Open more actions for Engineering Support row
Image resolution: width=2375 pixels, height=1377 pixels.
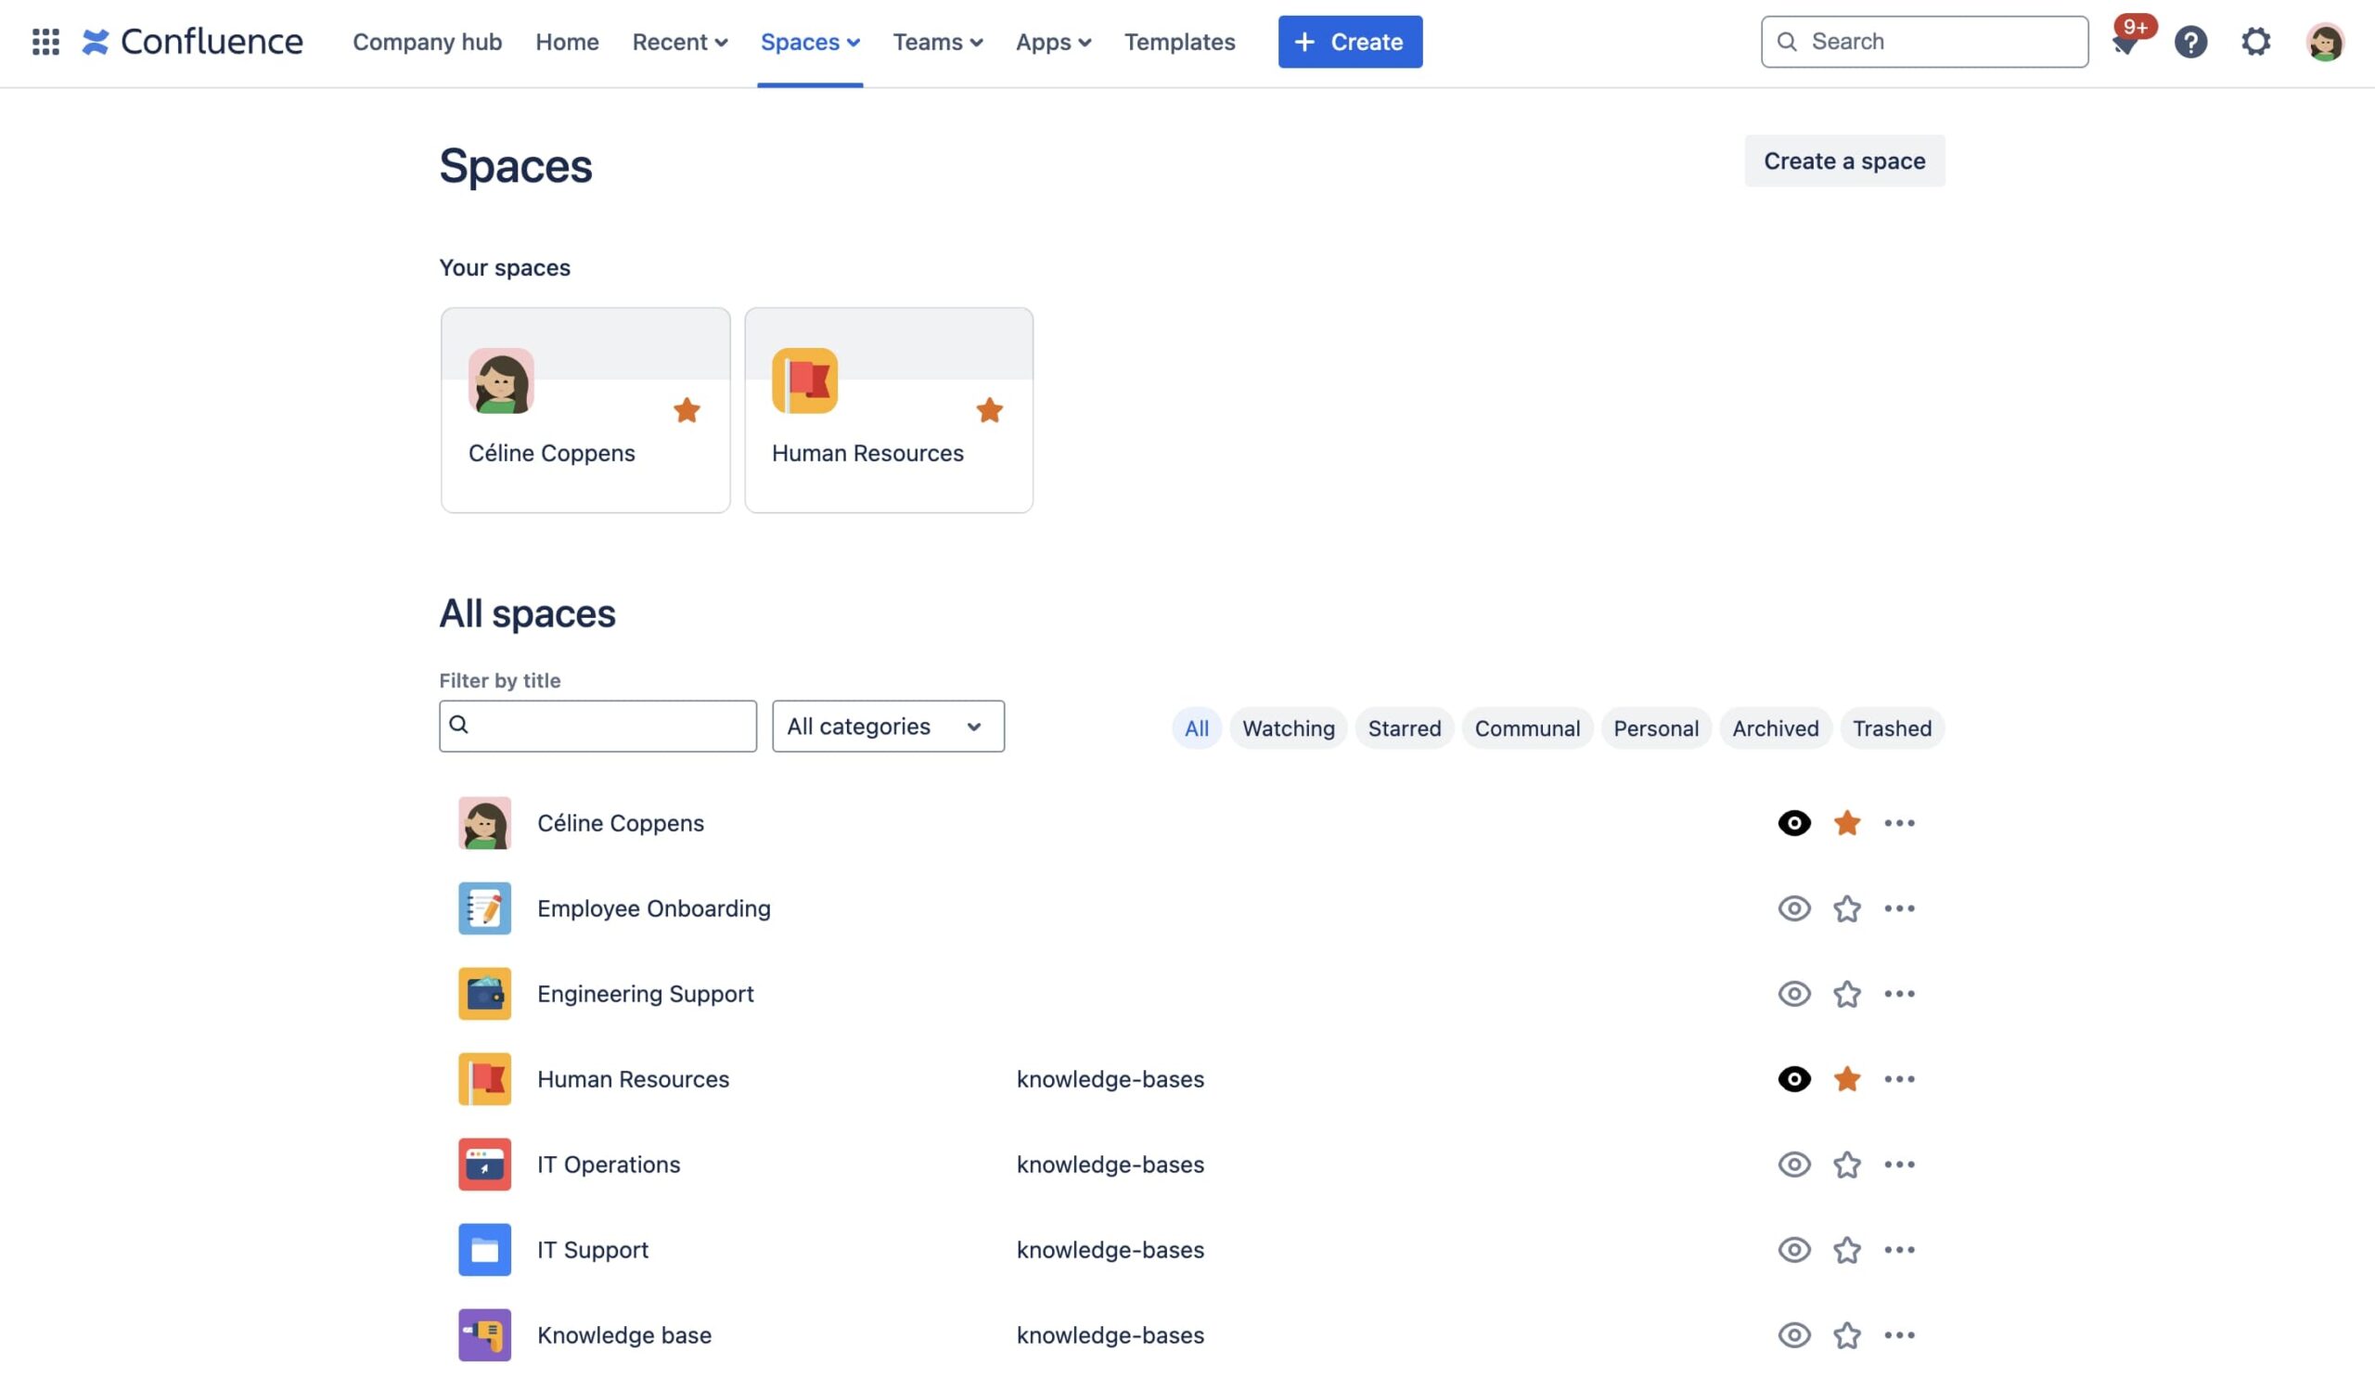[1899, 994]
